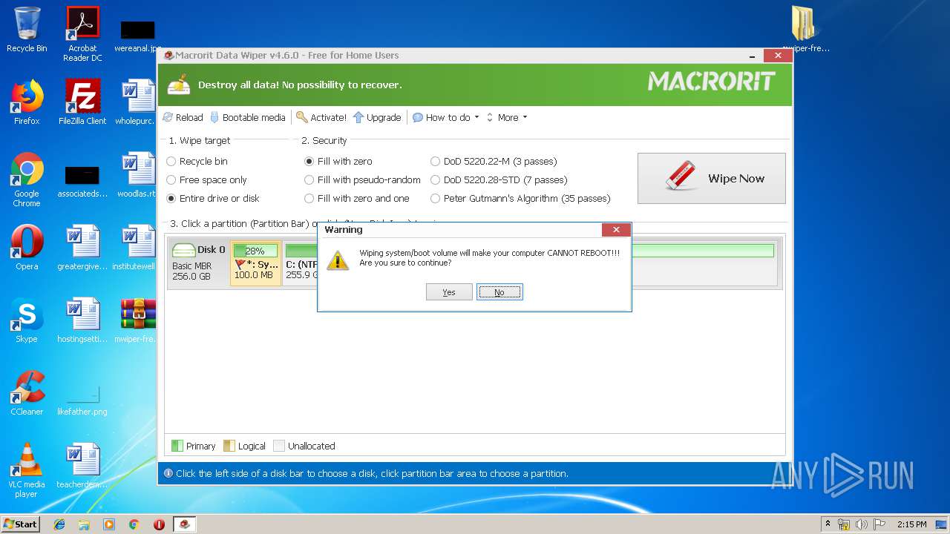Viewport: 950px width, 534px height.
Task: Open Bootable media option
Action: click(248, 117)
